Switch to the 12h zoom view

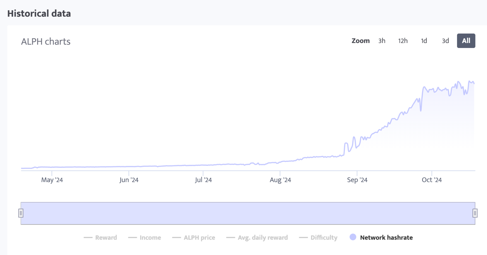point(403,41)
